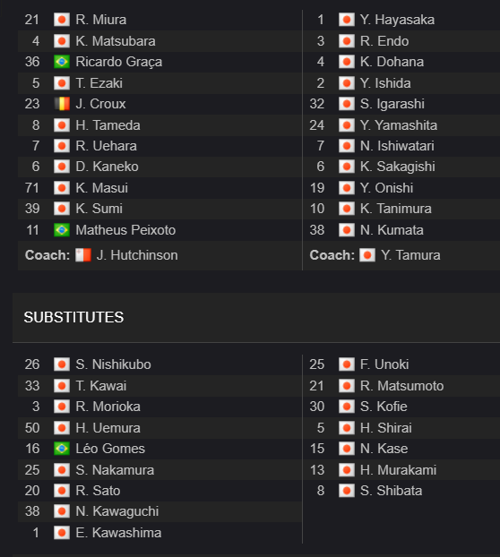Click Brazil flag next to Léo Gomes
The width and height of the screenshot is (500, 557).
tap(62, 449)
